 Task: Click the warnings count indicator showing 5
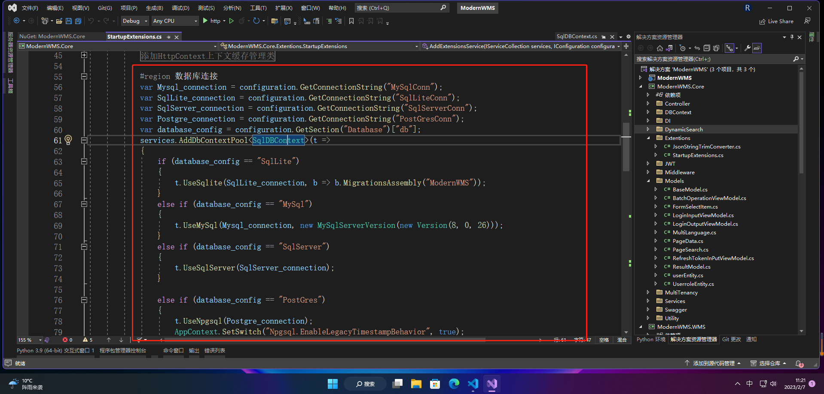click(x=88, y=340)
